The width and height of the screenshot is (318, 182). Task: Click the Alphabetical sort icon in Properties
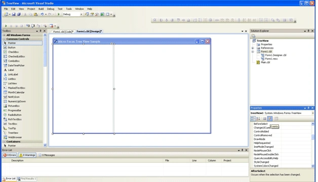[x=258, y=119]
